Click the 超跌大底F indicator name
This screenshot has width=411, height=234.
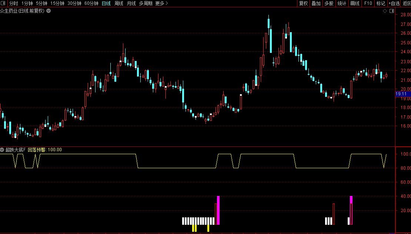(16, 150)
